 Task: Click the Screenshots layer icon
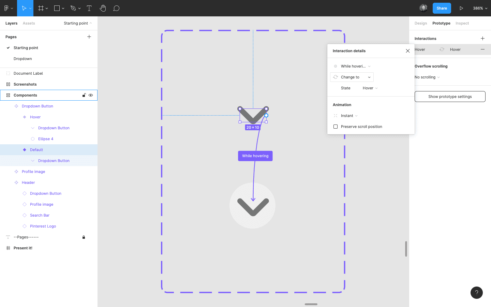click(x=8, y=84)
